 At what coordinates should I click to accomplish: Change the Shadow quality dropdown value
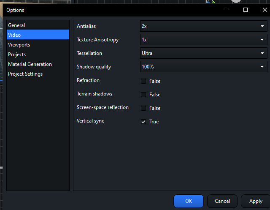[203, 67]
